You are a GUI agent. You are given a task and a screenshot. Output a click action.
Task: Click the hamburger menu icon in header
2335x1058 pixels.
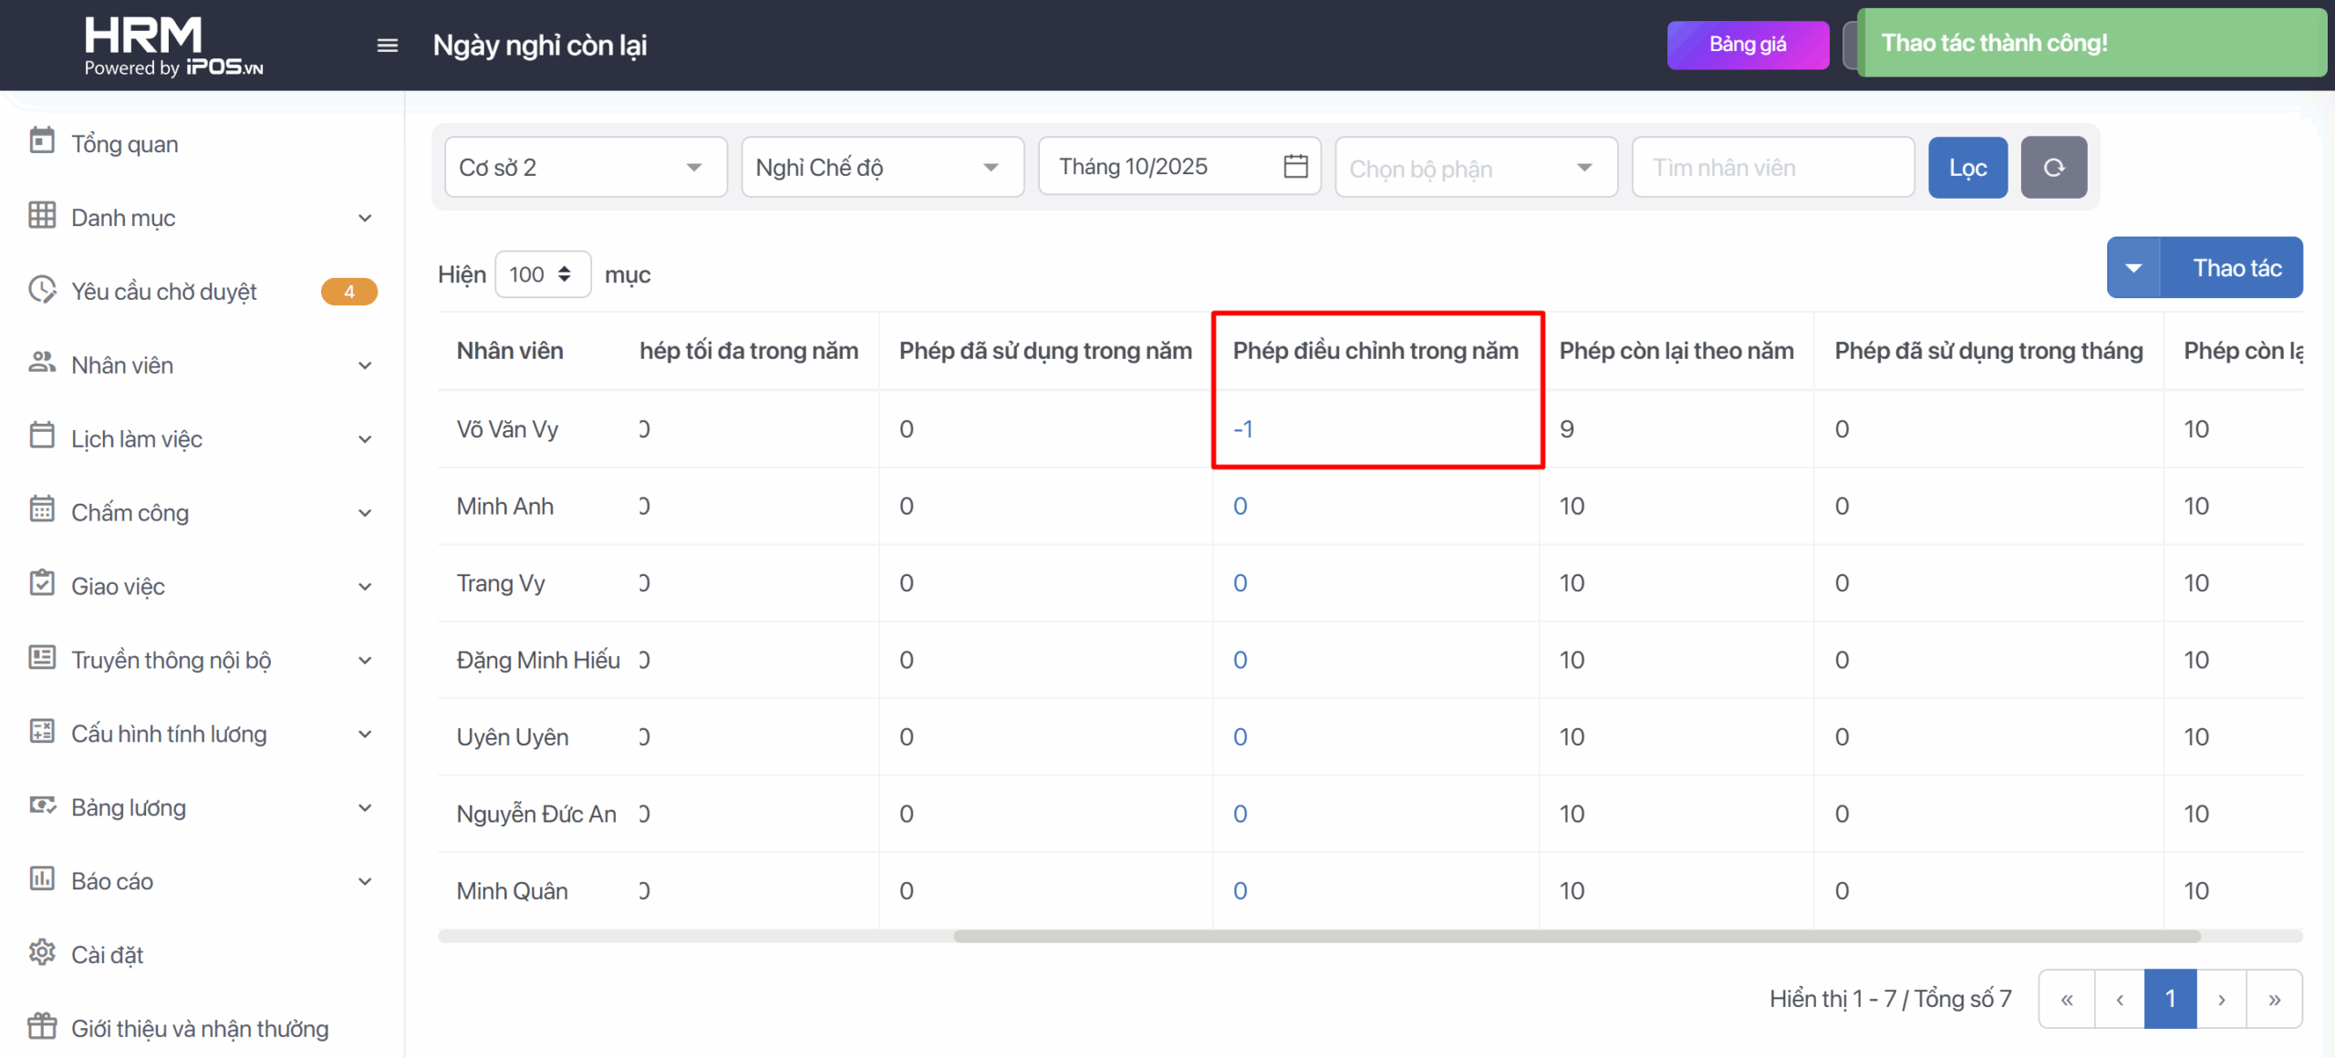click(x=387, y=46)
